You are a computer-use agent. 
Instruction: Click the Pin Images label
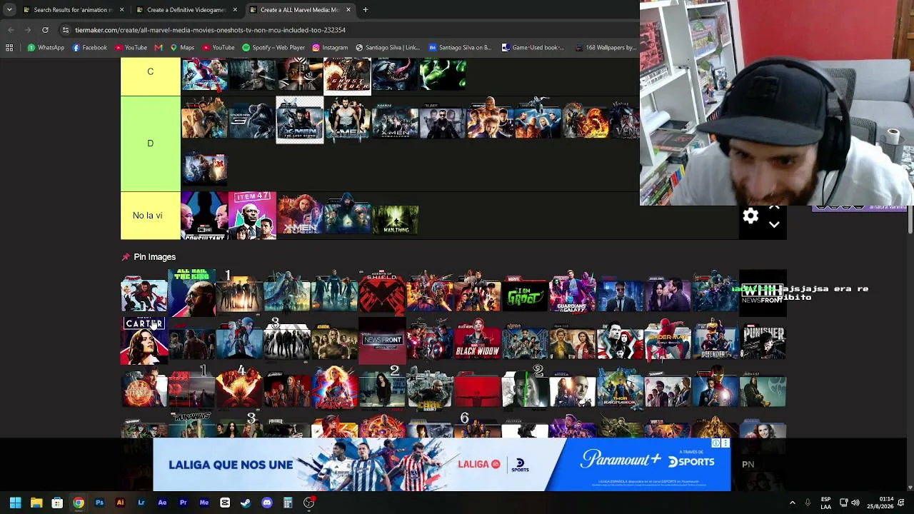point(154,257)
